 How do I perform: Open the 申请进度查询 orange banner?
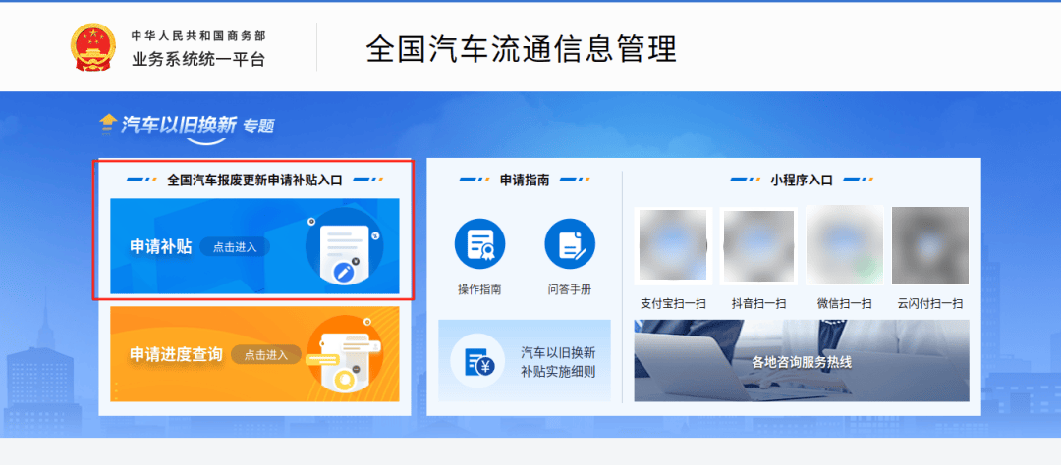pos(255,354)
